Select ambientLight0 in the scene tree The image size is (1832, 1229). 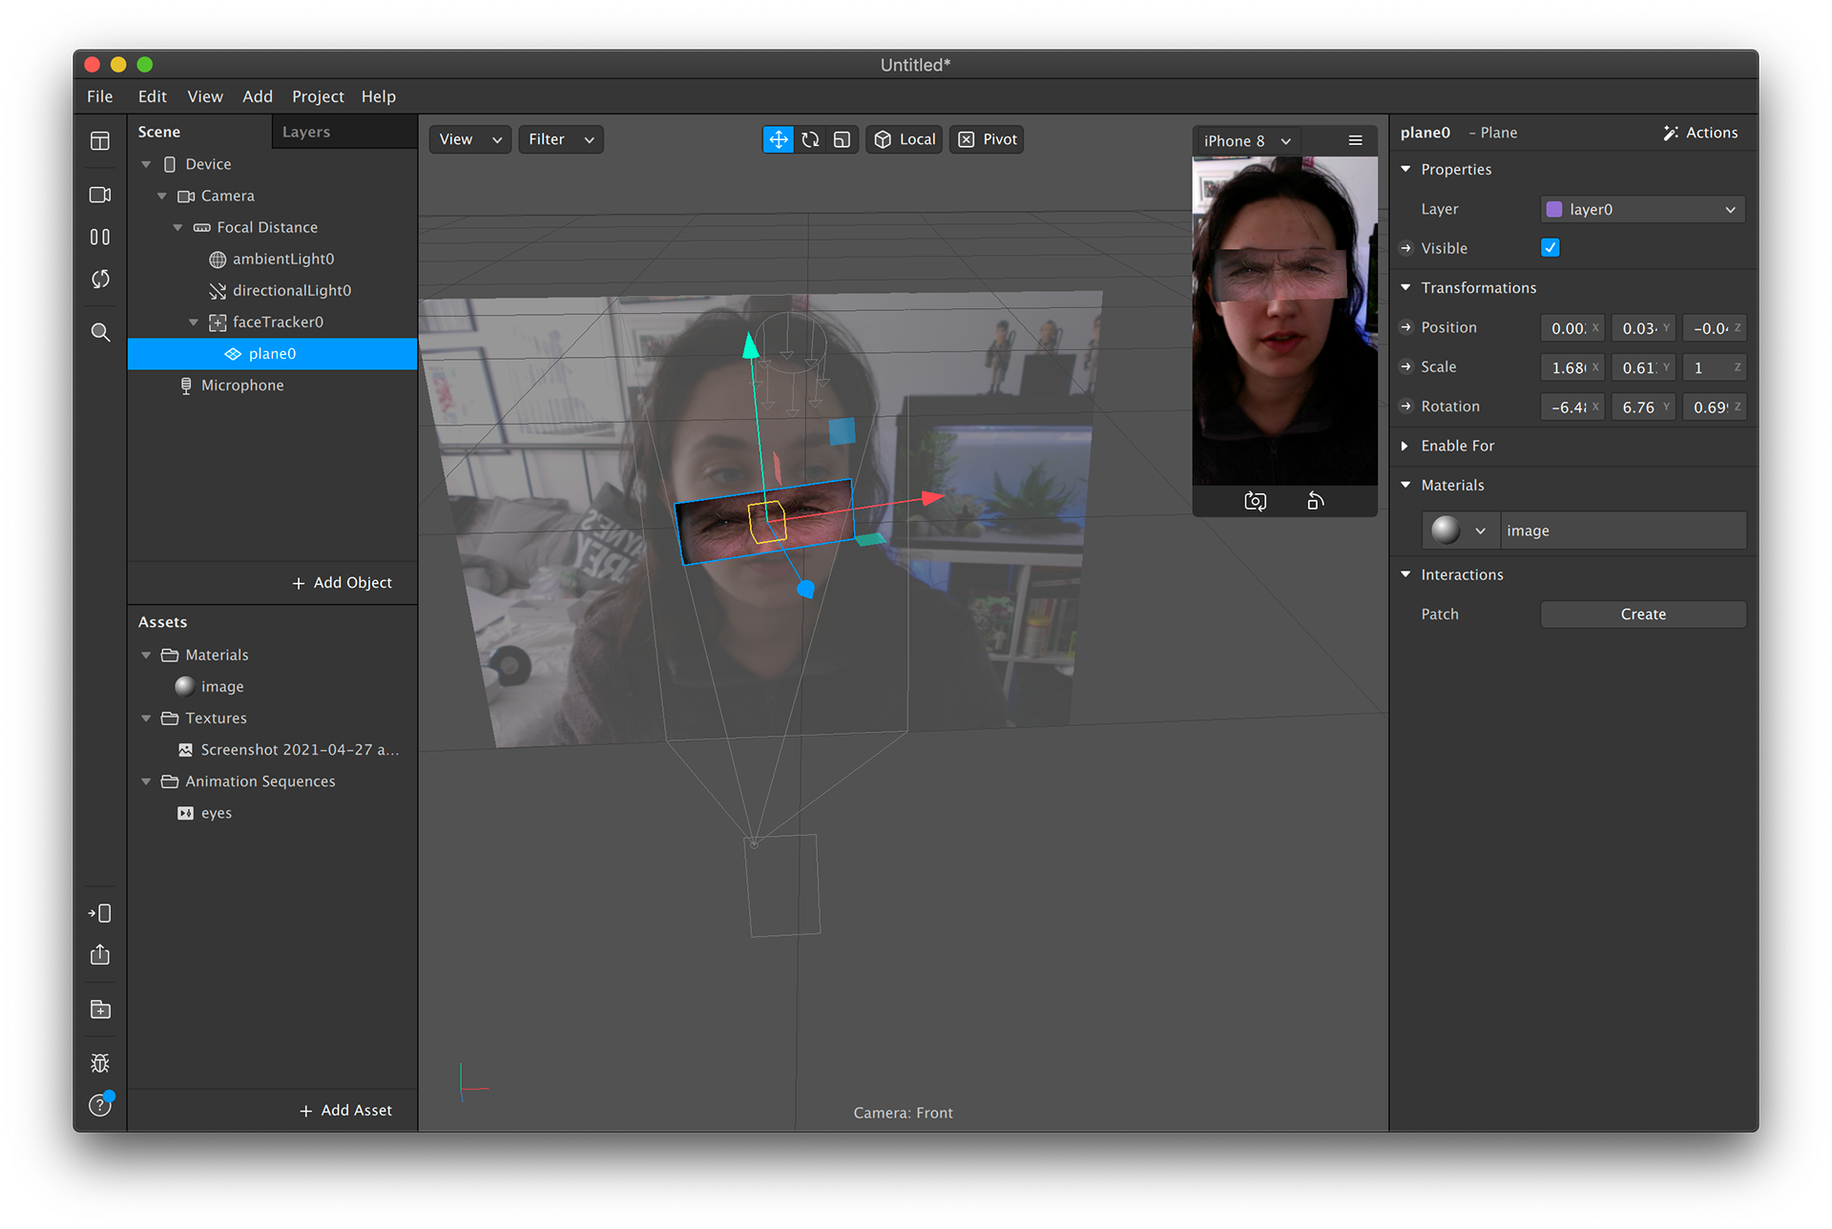[x=272, y=259]
